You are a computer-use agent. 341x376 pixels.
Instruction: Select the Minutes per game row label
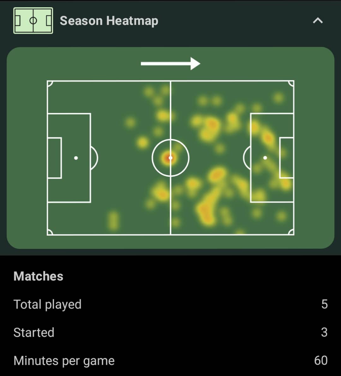64,361
